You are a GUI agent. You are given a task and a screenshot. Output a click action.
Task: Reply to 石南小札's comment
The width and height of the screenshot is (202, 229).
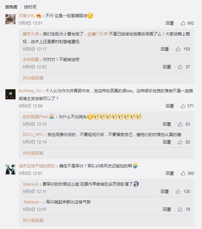[x=170, y=23]
